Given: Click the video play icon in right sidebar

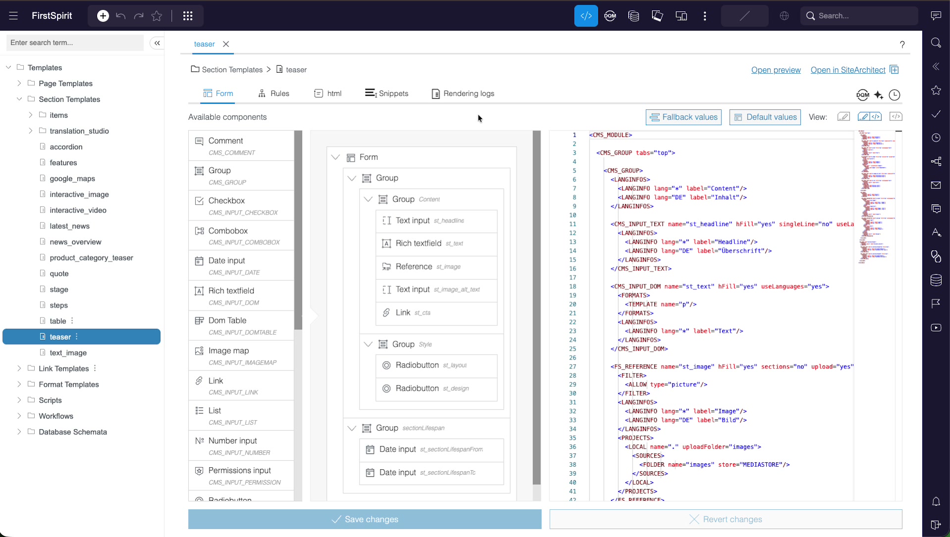Looking at the screenshot, I should [x=936, y=327].
